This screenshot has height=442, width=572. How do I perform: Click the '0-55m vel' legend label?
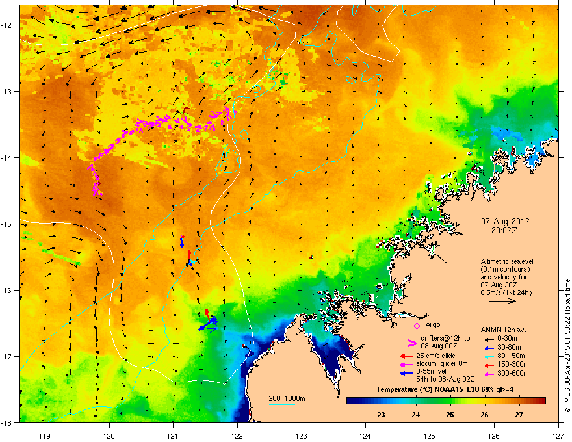(430, 372)
